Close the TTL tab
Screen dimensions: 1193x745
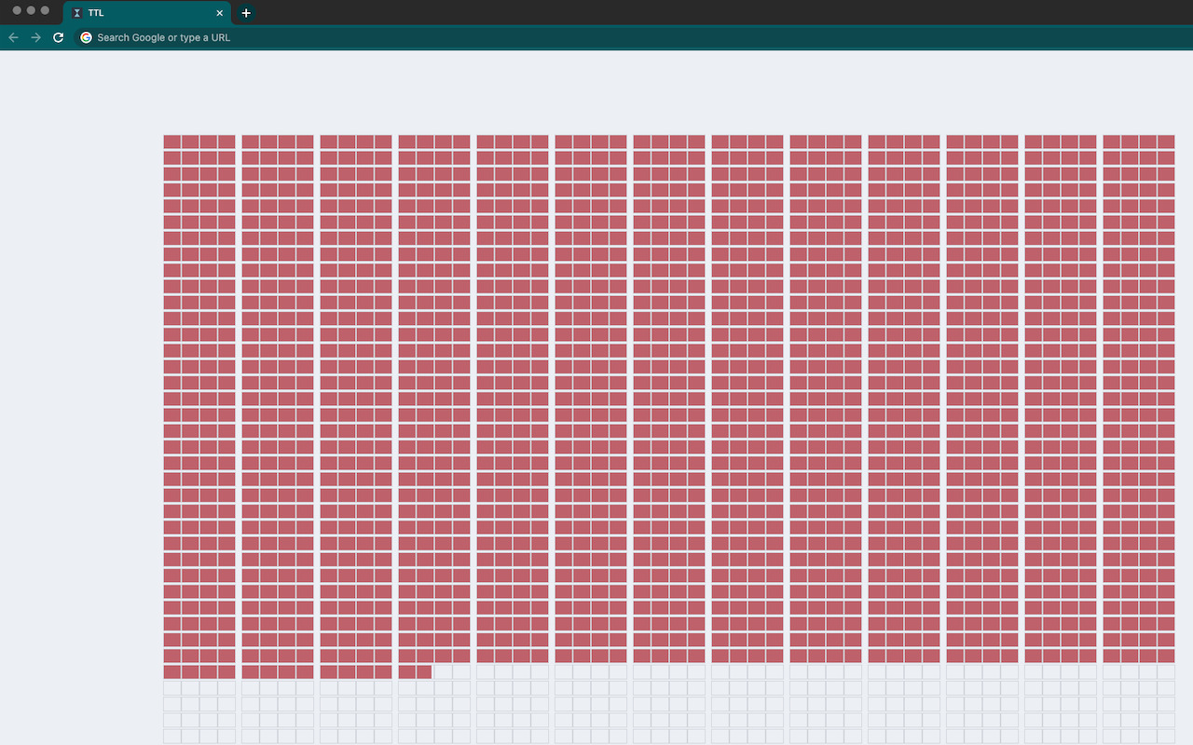pos(220,13)
